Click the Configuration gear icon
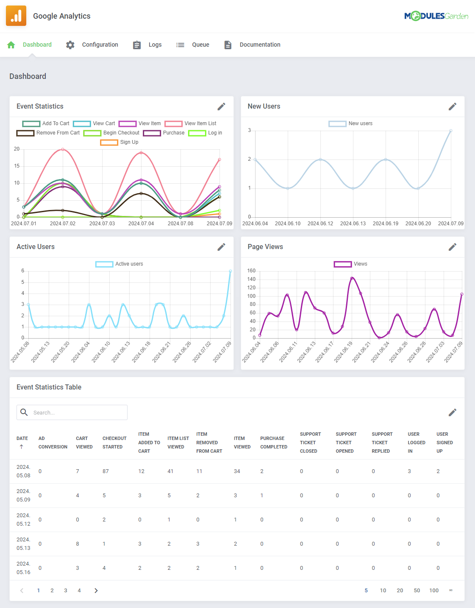Viewport: 475px width, 608px height. tap(70, 45)
